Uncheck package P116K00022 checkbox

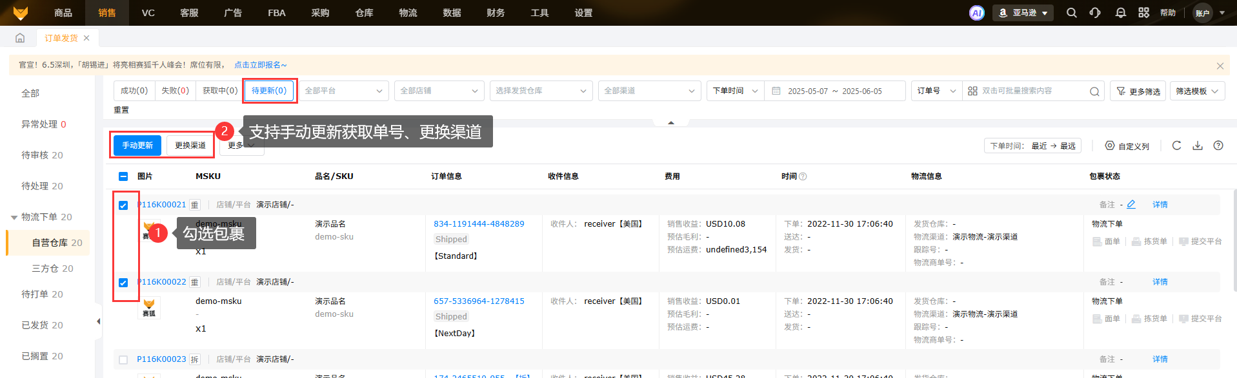pos(123,283)
